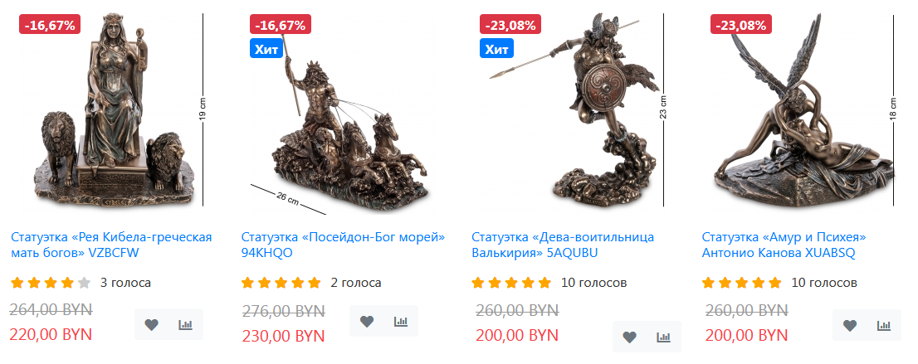Click the star rating with 3 голоса
Screen dimensions: 918x364
(51, 284)
